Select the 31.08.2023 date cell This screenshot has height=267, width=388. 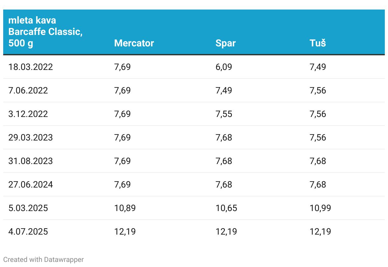click(x=31, y=161)
